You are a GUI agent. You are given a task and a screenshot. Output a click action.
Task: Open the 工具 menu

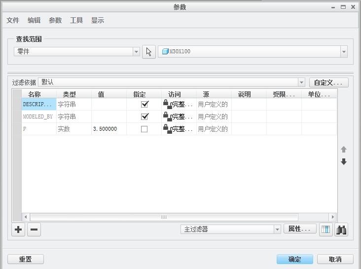coord(76,20)
